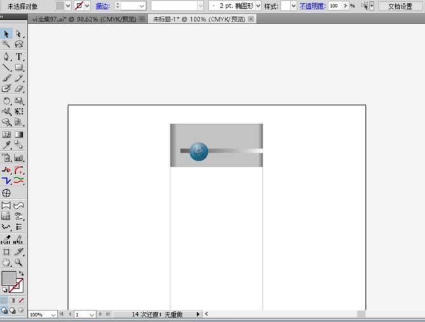
Task: Select the Column Graph tool
Action: (18, 157)
